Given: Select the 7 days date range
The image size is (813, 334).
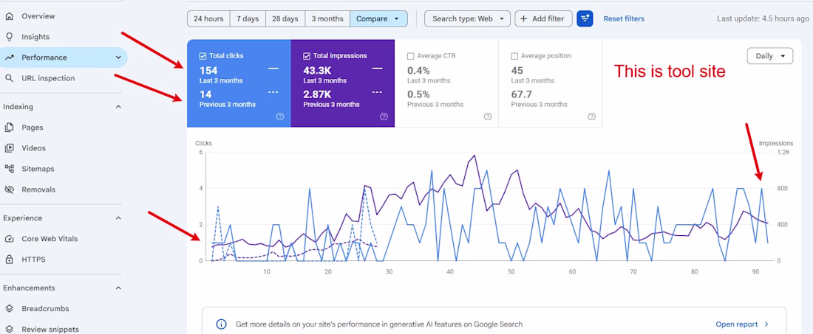Looking at the screenshot, I should [248, 18].
